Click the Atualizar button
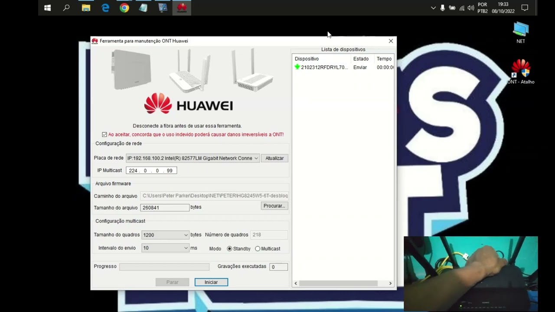This screenshot has width=555, height=312. coord(274,158)
